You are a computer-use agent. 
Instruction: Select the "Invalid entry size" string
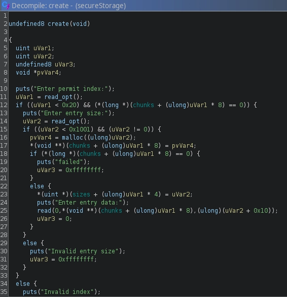tap(83, 251)
